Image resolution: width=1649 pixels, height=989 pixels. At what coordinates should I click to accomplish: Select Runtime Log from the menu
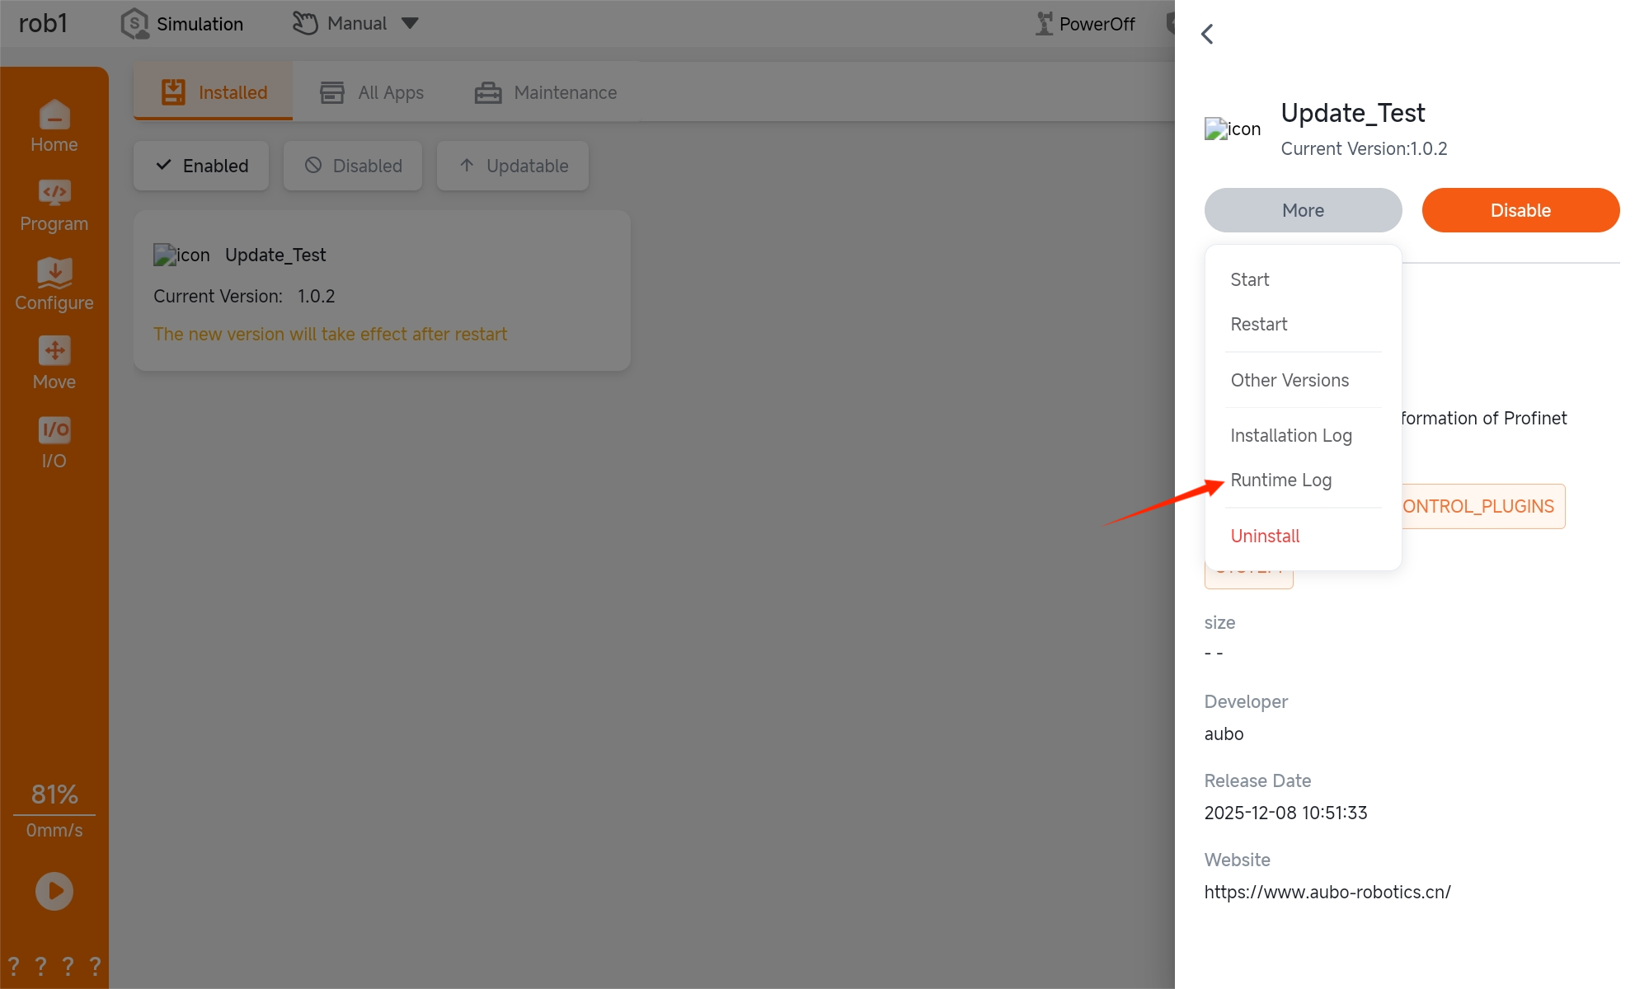point(1280,480)
